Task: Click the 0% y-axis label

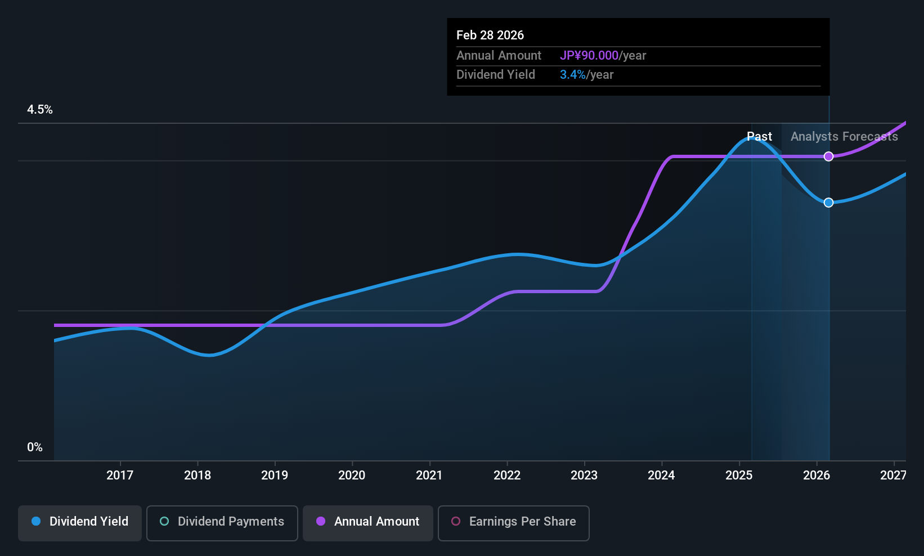Action: (x=35, y=447)
